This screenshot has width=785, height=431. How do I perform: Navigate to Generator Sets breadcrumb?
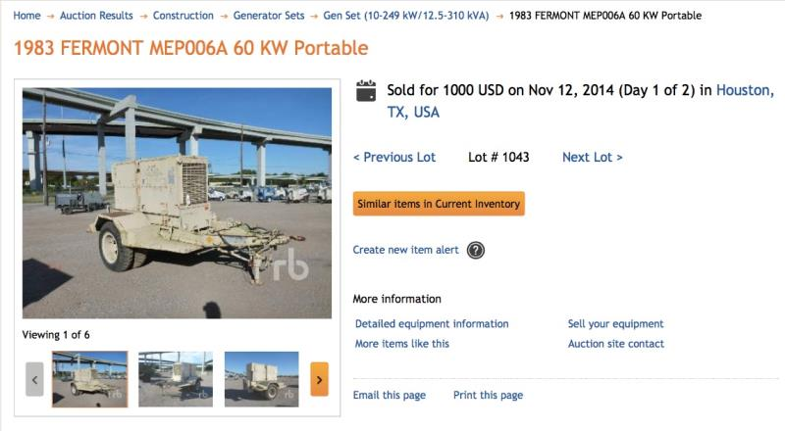click(x=270, y=16)
